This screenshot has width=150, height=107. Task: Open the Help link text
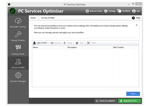[x=138, y=18]
